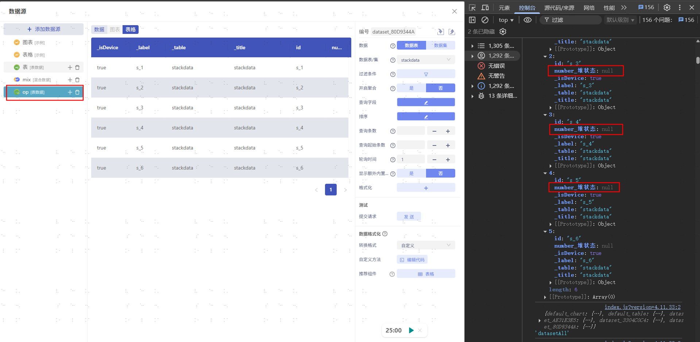Show more DevTools tabs chevron

(624, 8)
